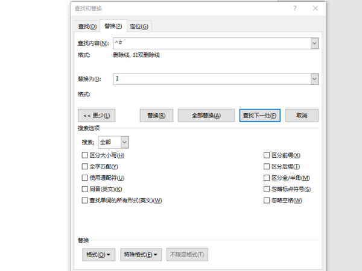
Task: Open the 格式(O) dropdown menu
Action: coord(98,255)
